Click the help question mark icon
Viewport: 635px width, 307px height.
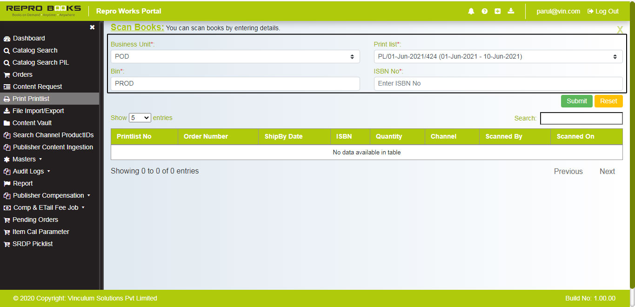click(x=484, y=11)
